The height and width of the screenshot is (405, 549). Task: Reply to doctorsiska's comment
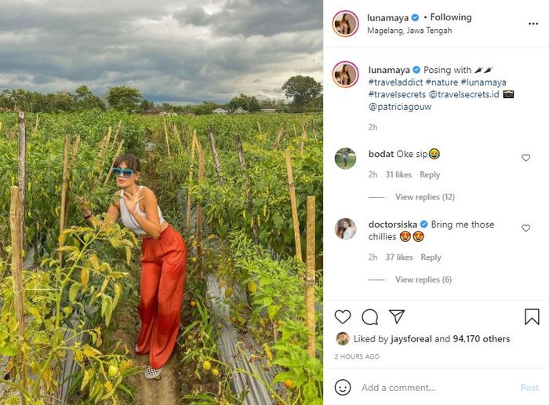(x=431, y=257)
